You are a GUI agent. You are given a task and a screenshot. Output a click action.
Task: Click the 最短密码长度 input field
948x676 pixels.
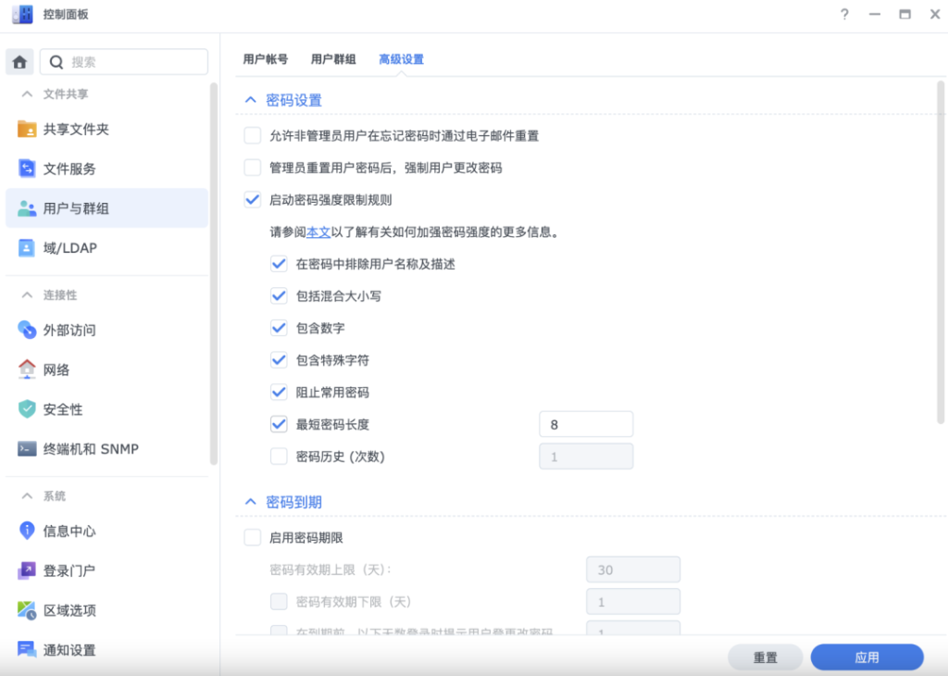[x=585, y=425]
